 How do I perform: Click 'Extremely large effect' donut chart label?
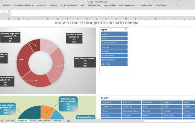pyautogui.click(x=10, y=37)
